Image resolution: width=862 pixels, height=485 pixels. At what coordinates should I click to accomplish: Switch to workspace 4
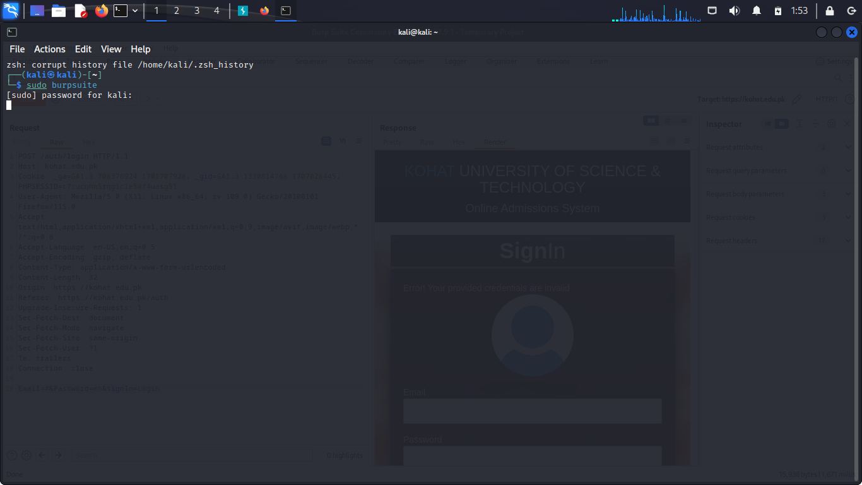click(x=217, y=11)
